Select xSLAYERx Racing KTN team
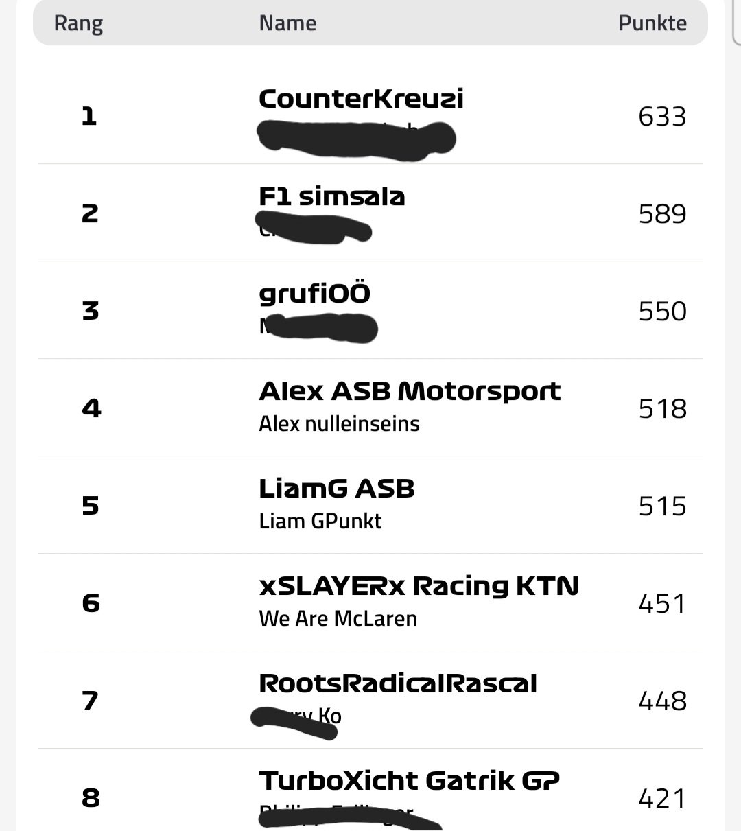This screenshot has width=741, height=831. (419, 586)
